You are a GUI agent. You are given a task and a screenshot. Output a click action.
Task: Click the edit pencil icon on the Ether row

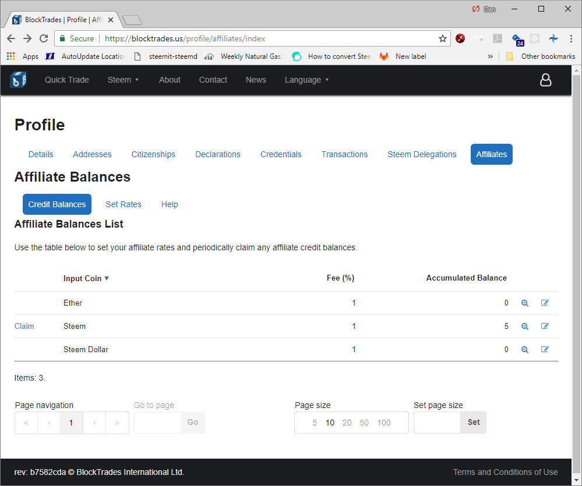(x=545, y=303)
